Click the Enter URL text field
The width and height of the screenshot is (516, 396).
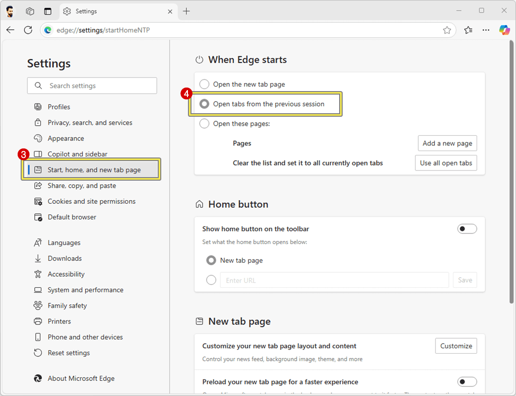335,280
